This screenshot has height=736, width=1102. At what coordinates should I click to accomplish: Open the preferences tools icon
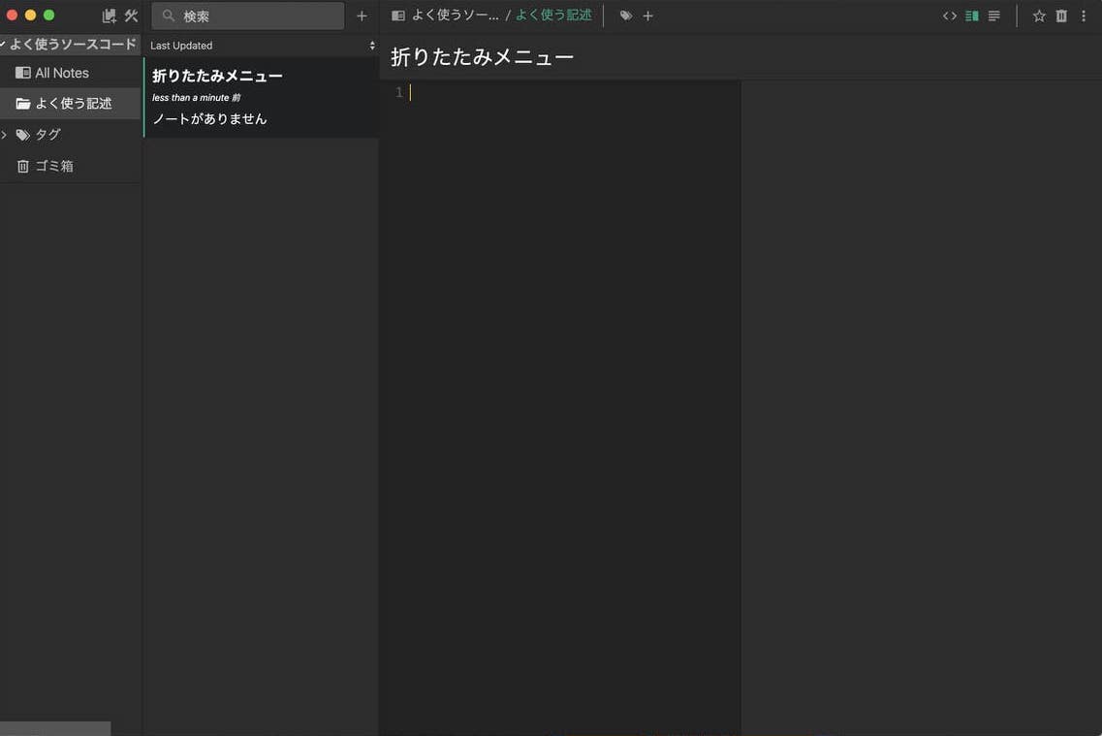(x=132, y=16)
